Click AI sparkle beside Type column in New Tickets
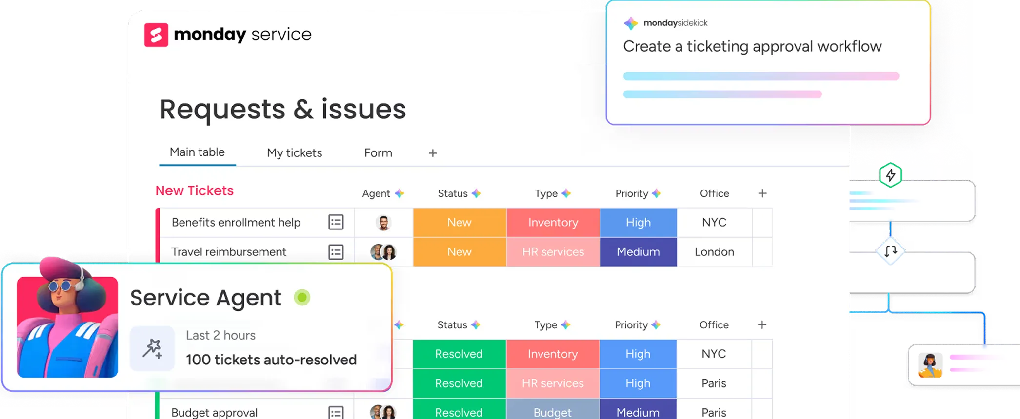The image size is (1020, 419). [x=566, y=193]
